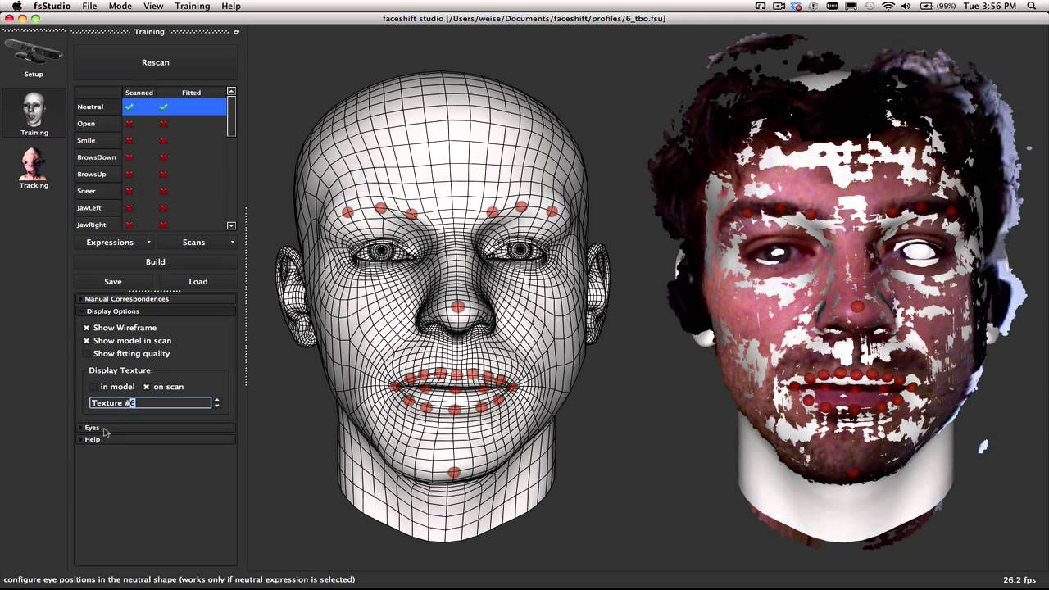This screenshot has width=1049, height=590.
Task: Open the Help menu in menu bar
Action: (x=231, y=6)
